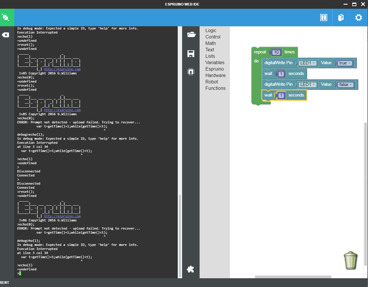The width and height of the screenshot is (368, 287).
Task: Select the second digitalWrite Pin block label
Action: (279, 84)
